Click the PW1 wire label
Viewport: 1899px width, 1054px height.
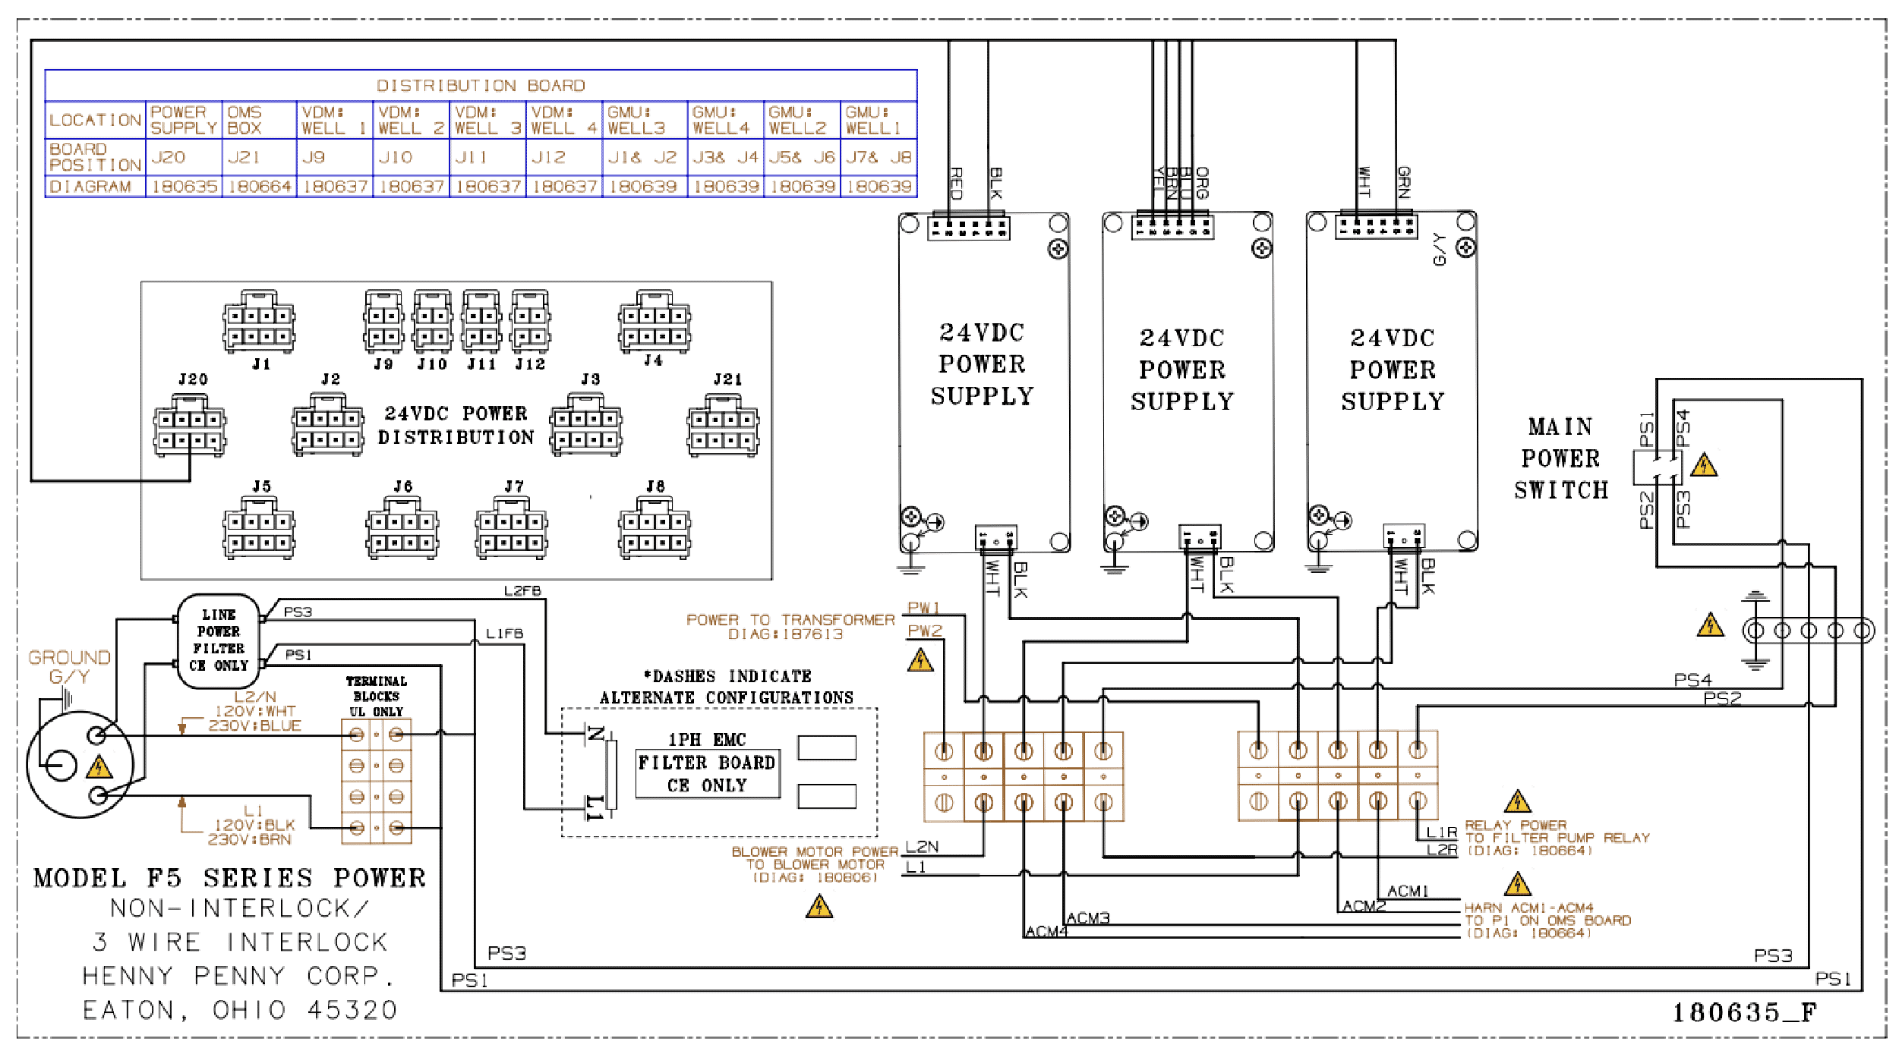[x=924, y=608]
